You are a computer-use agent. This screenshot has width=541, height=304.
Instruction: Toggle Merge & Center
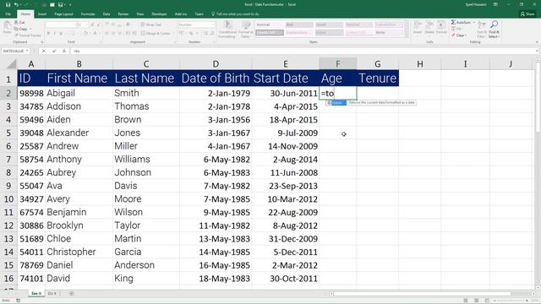tap(156, 34)
